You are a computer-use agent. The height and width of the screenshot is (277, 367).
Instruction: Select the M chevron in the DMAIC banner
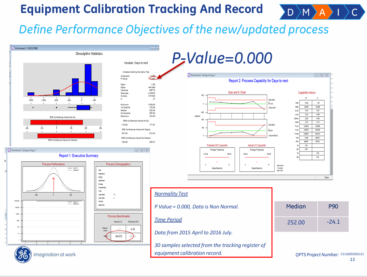306,12
